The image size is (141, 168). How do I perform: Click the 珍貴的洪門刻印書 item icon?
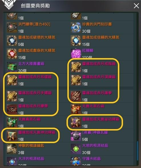76,27
